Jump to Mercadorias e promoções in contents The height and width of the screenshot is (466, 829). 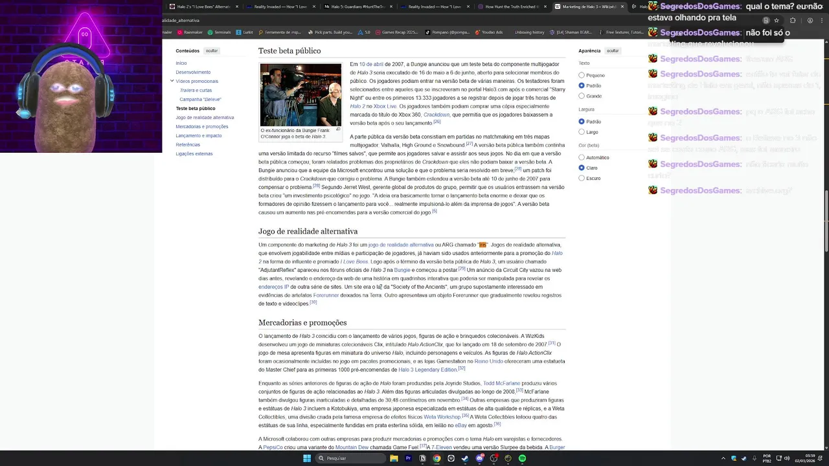(202, 126)
